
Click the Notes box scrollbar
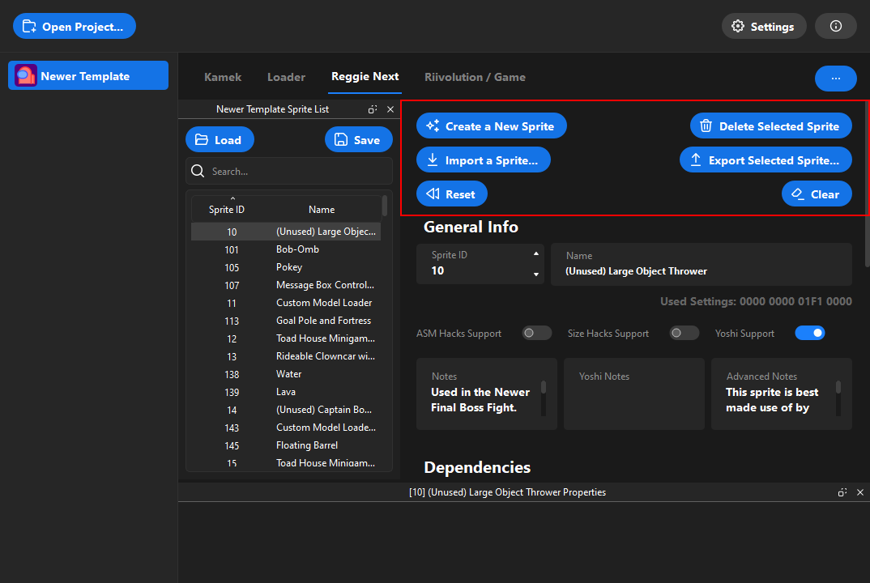(544, 387)
